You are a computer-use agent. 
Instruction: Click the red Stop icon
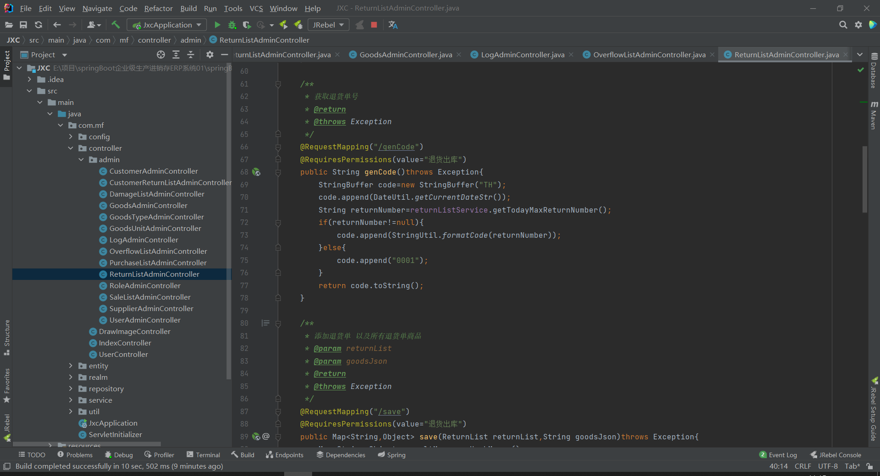tap(374, 25)
